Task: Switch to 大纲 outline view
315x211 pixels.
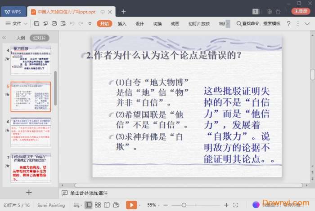Action: [x=21, y=38]
